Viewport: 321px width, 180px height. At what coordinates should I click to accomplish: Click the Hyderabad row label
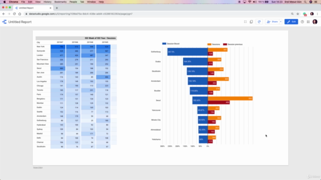(41, 124)
